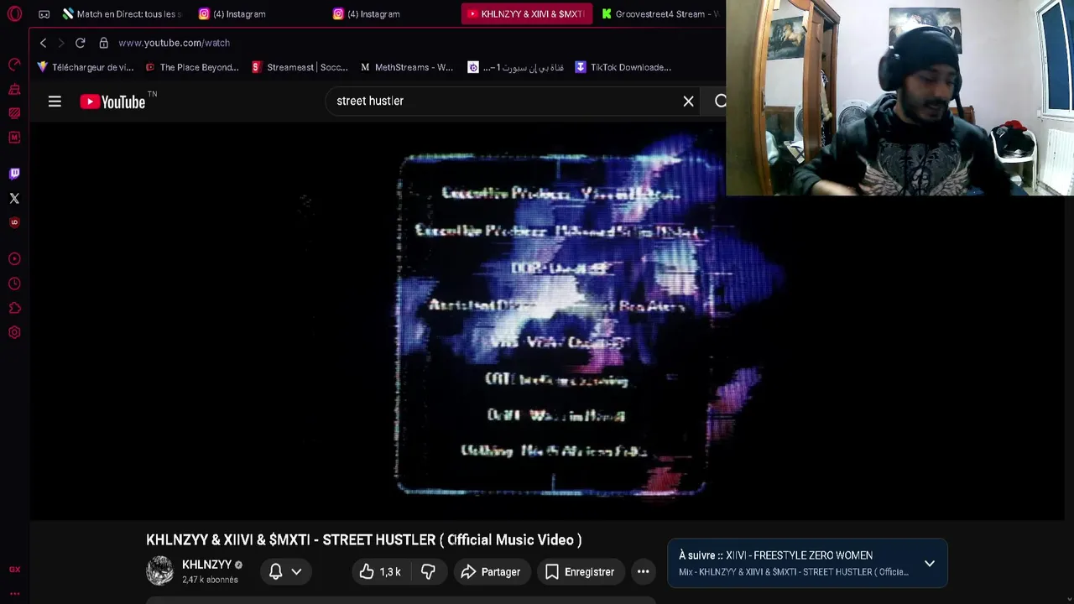Open the workspaces tab islands icon
1074x604 pixels.
[x=44, y=13]
